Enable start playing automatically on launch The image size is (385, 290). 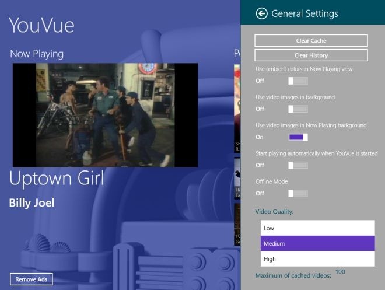tap(298, 165)
